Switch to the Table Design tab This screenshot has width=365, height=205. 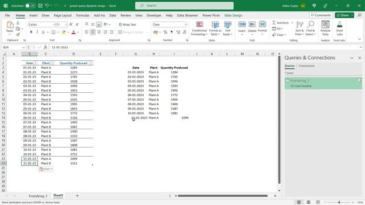click(233, 15)
